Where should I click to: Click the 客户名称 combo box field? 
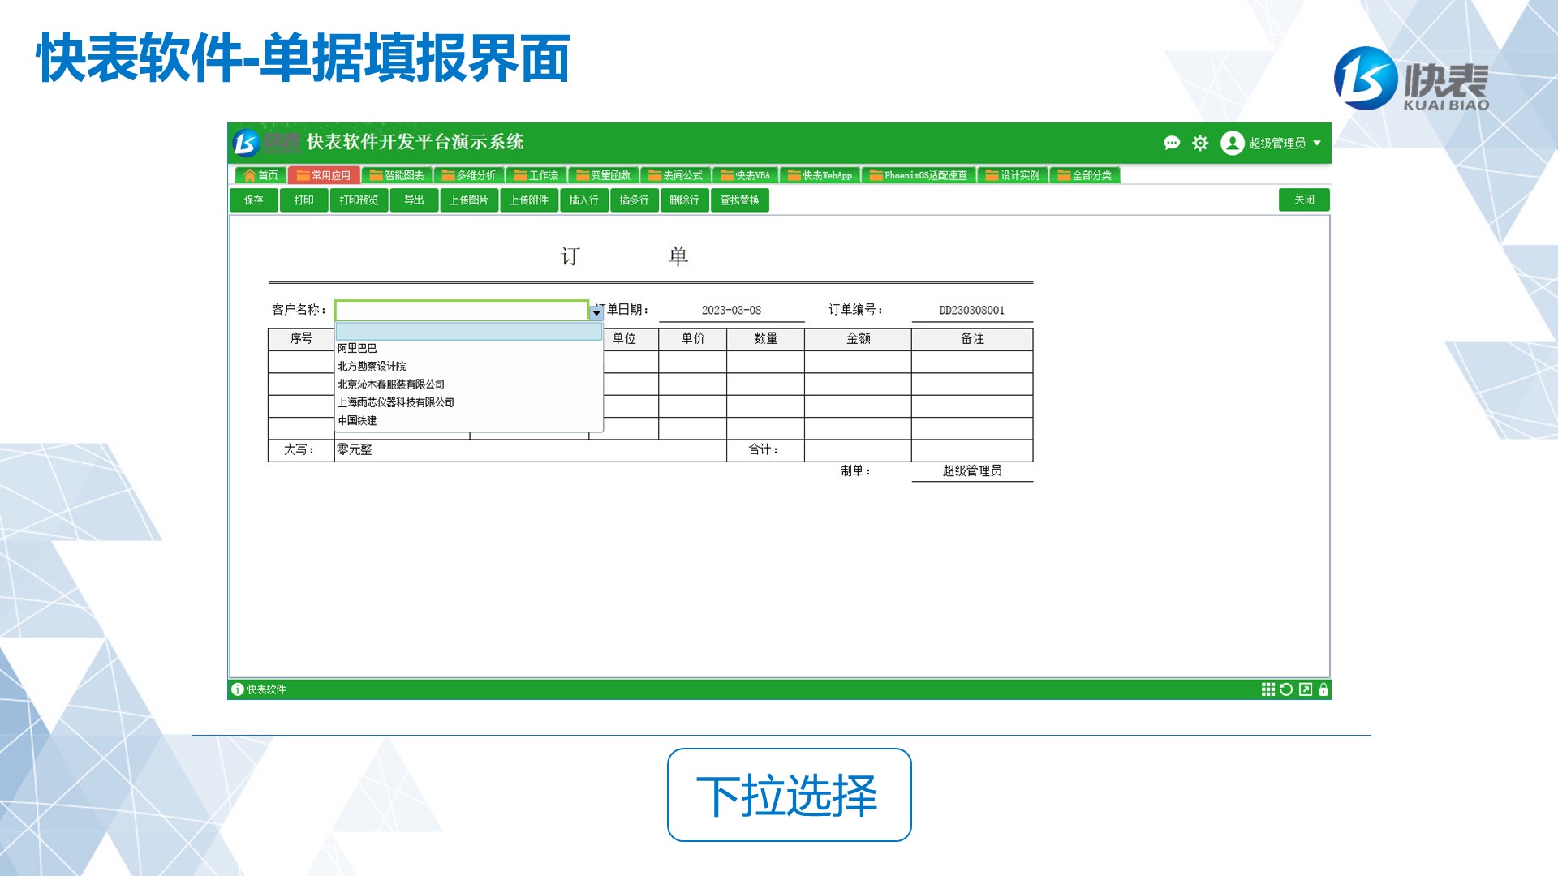coord(462,311)
